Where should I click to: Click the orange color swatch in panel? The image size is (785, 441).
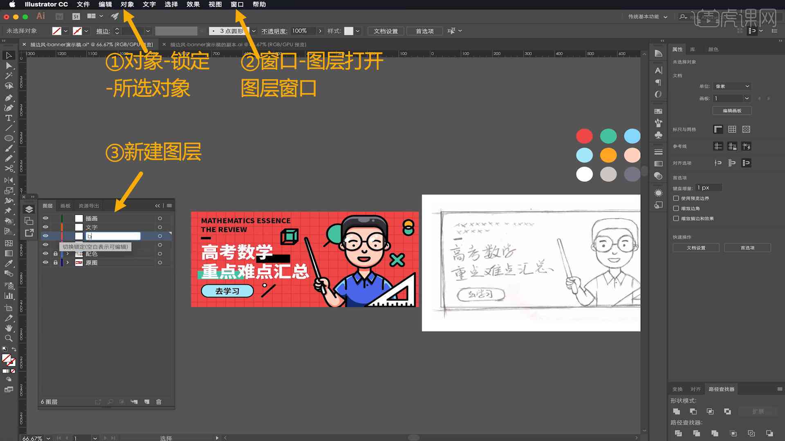pos(608,155)
